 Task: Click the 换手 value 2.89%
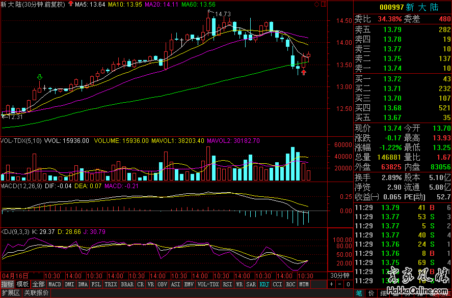pyautogui.click(x=391, y=177)
